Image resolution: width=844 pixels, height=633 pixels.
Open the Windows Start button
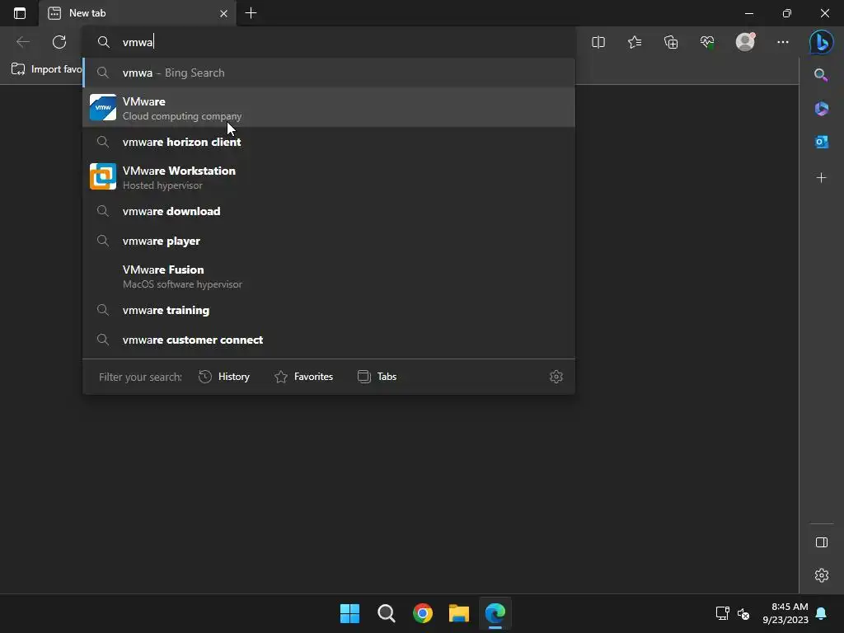point(349,613)
